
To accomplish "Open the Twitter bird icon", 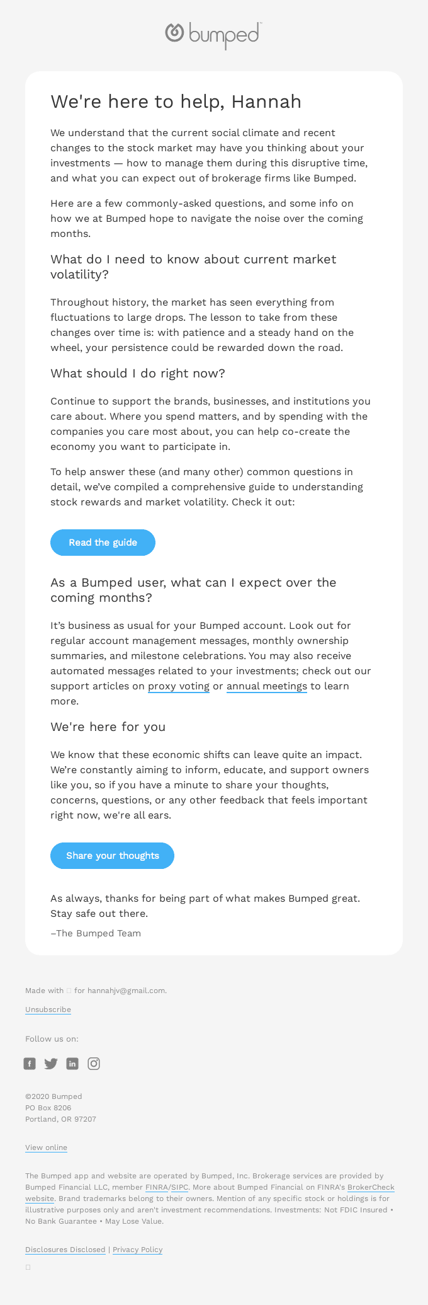I will (x=51, y=1064).
